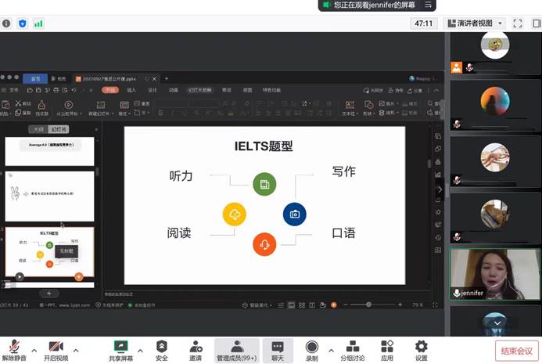Select the slide thumbnail with peace hand

tap(49, 196)
